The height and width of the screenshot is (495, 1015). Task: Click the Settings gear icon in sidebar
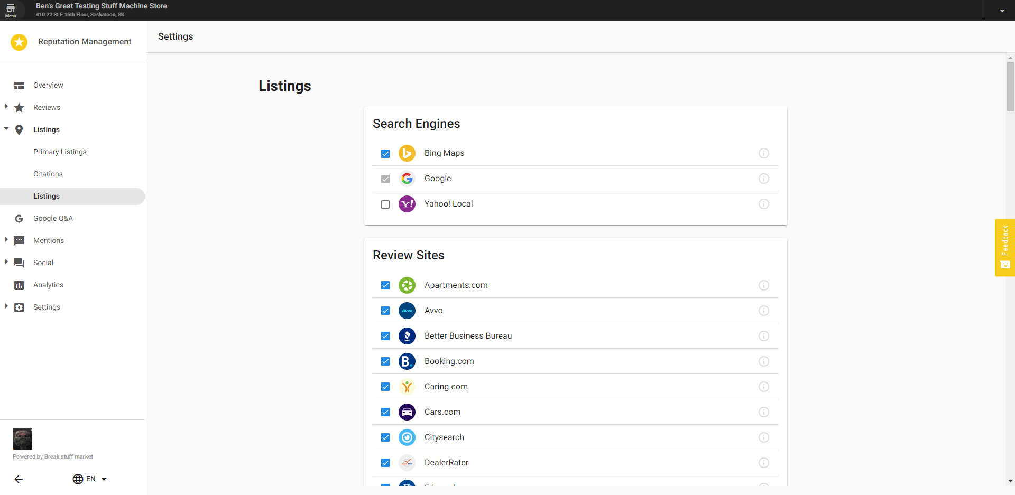[19, 307]
